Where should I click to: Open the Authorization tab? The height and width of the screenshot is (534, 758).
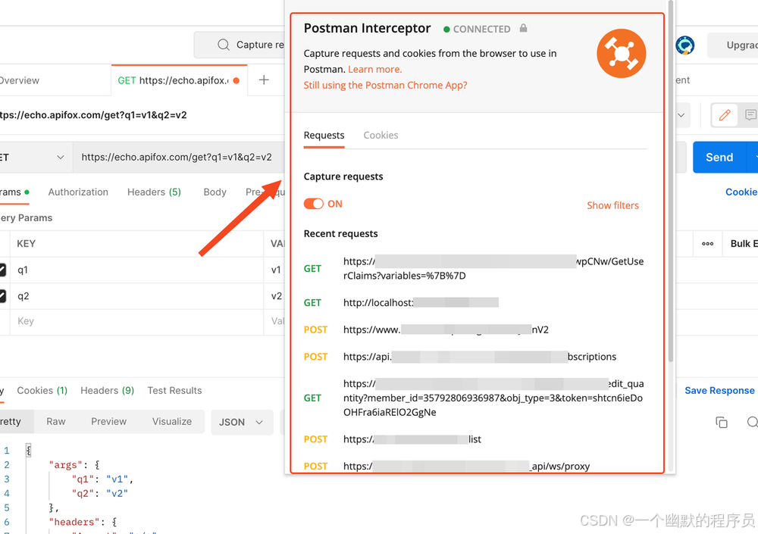pos(78,192)
